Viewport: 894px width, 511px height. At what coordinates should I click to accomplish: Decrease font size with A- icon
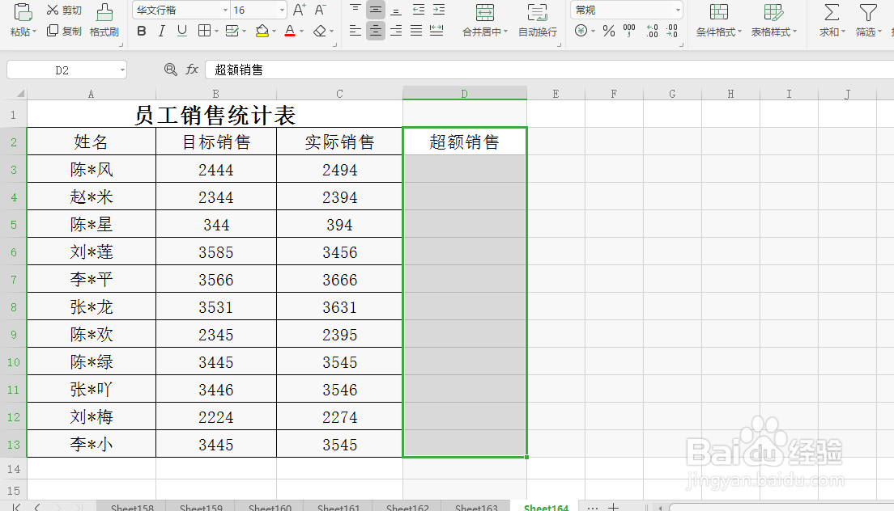pos(321,10)
